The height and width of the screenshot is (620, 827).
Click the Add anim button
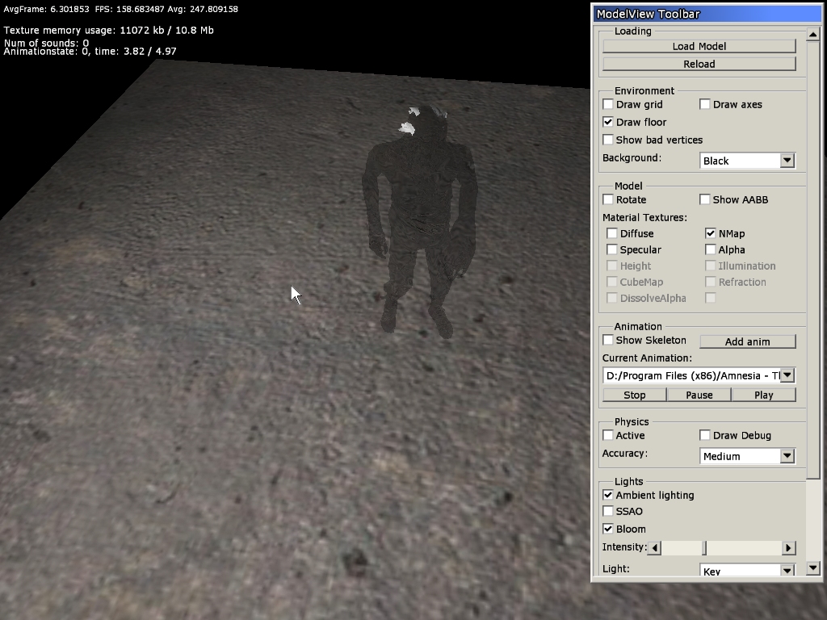(747, 341)
